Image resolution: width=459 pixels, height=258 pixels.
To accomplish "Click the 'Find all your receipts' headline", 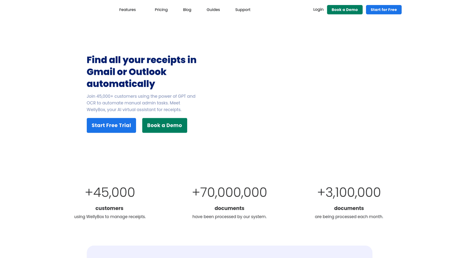I will [x=141, y=72].
